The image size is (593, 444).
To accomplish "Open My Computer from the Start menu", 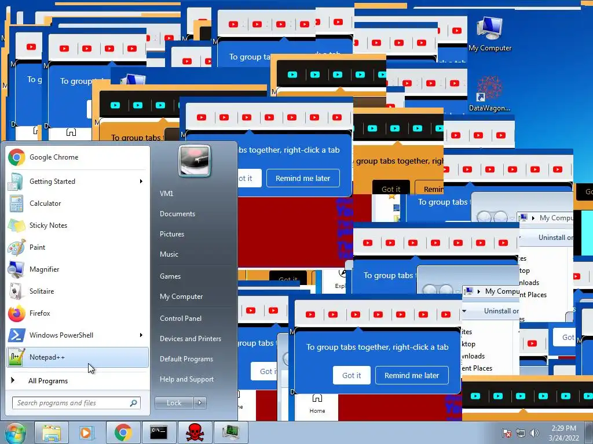I will [181, 297].
